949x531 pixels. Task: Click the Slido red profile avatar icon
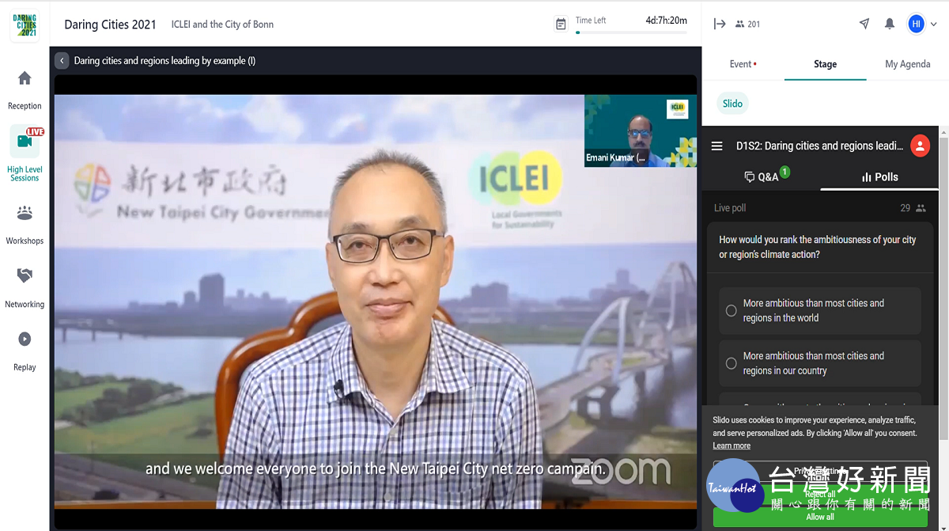pos(920,146)
